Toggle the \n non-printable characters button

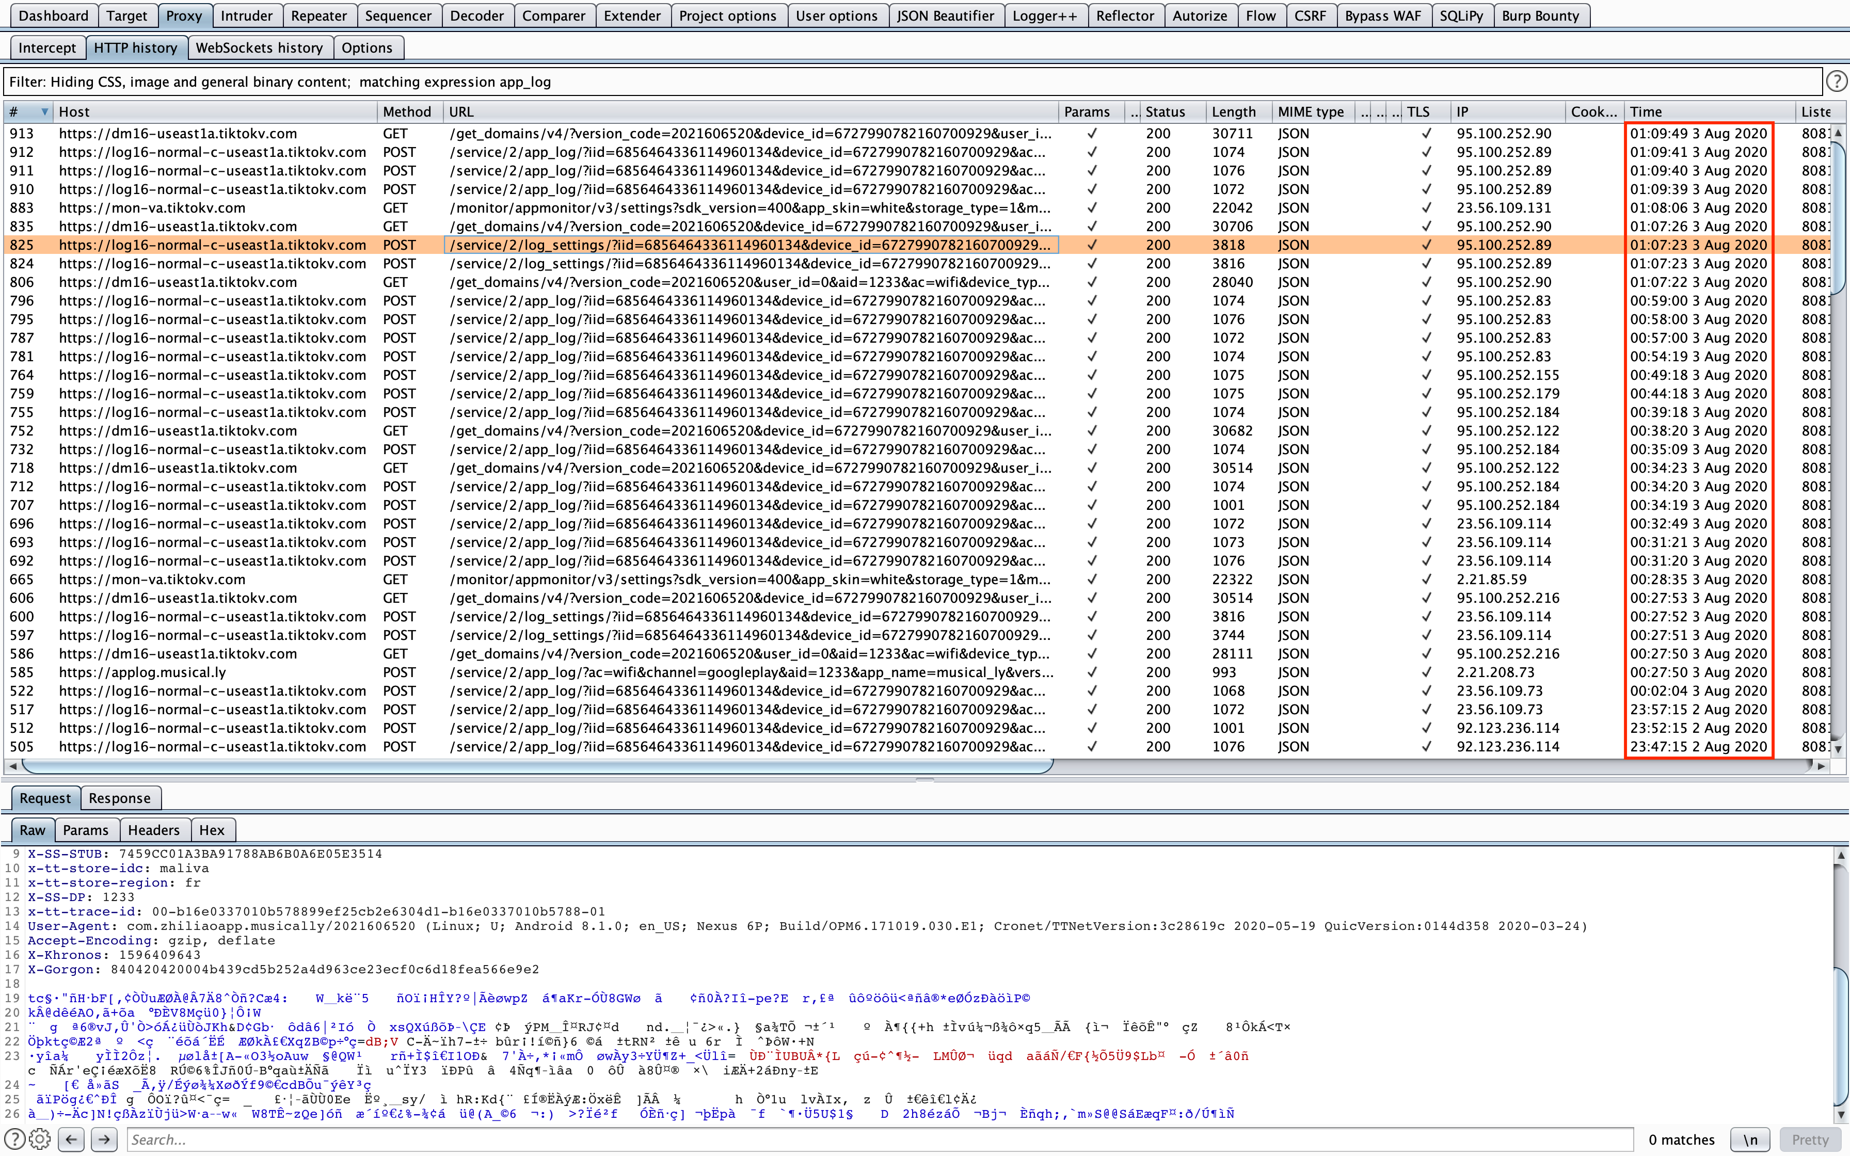(1750, 1139)
